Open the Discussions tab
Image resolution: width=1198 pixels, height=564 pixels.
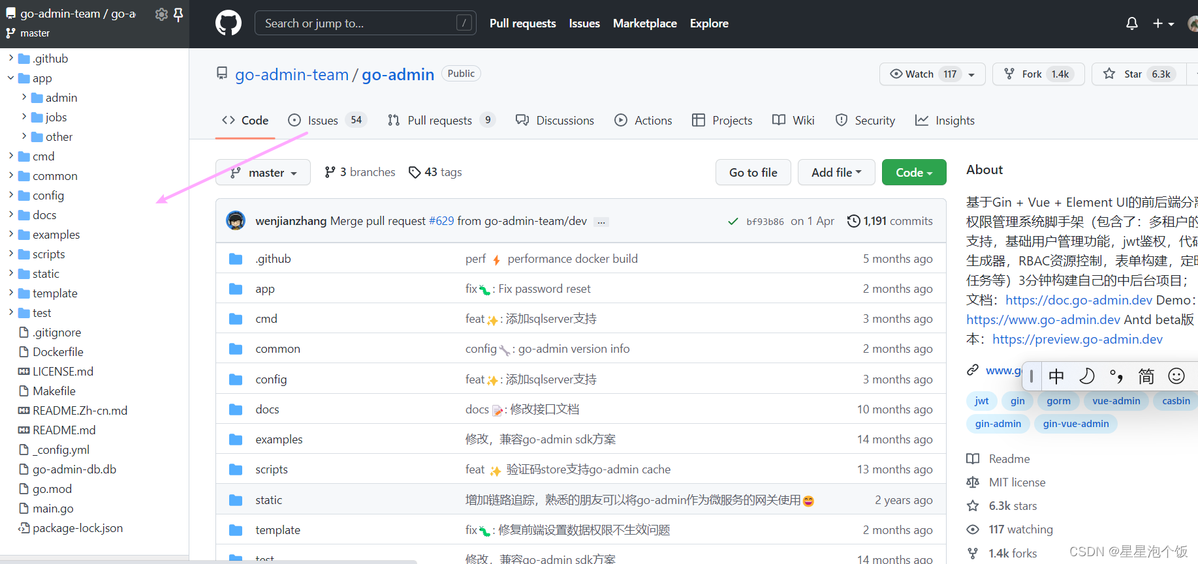pyautogui.click(x=555, y=121)
